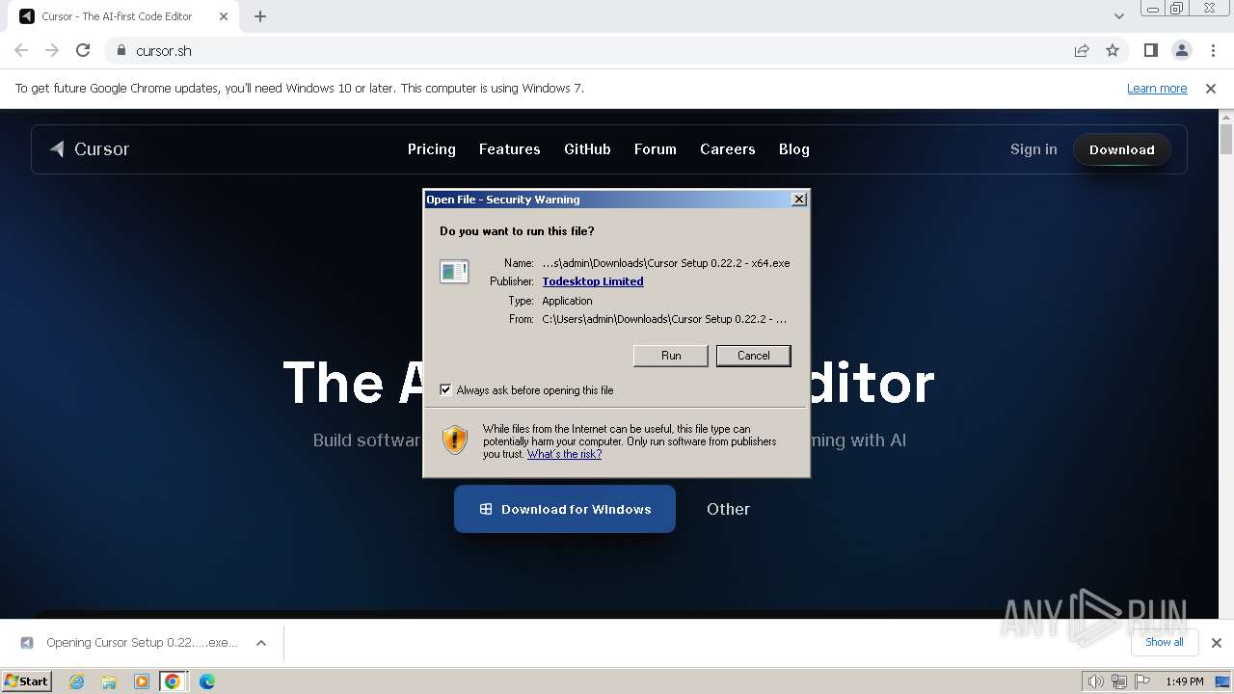Open the Pricing page
1234x694 pixels.
point(431,149)
